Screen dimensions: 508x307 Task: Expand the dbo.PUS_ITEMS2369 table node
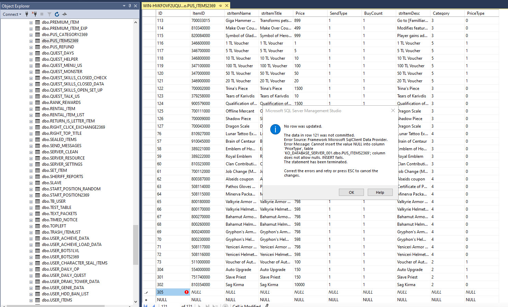[x=31, y=41]
